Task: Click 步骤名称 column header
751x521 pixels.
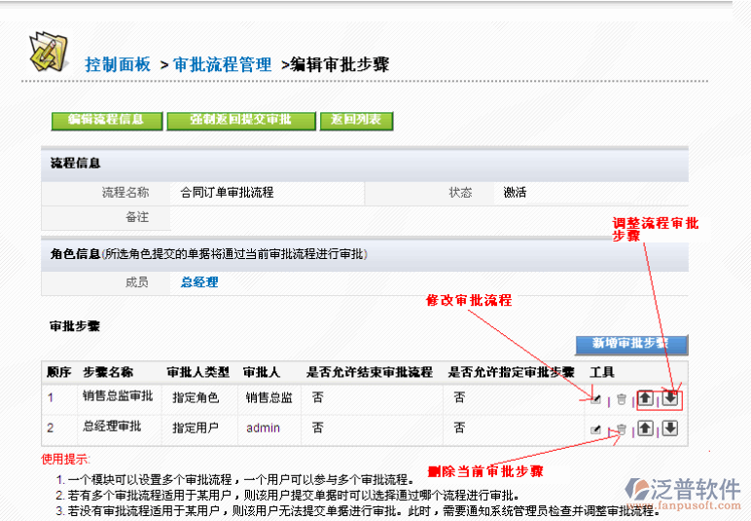Action: point(108,372)
